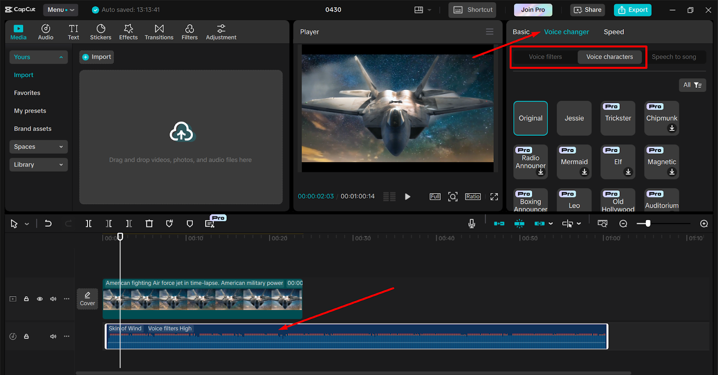Start recording with the microphone icon
This screenshot has height=375, width=718.
pyautogui.click(x=472, y=224)
